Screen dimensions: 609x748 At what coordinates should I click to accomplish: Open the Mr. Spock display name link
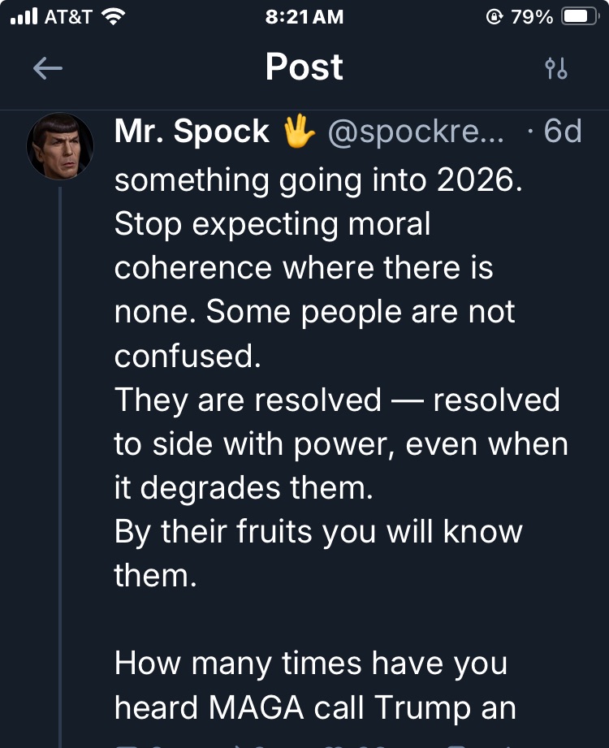click(192, 131)
